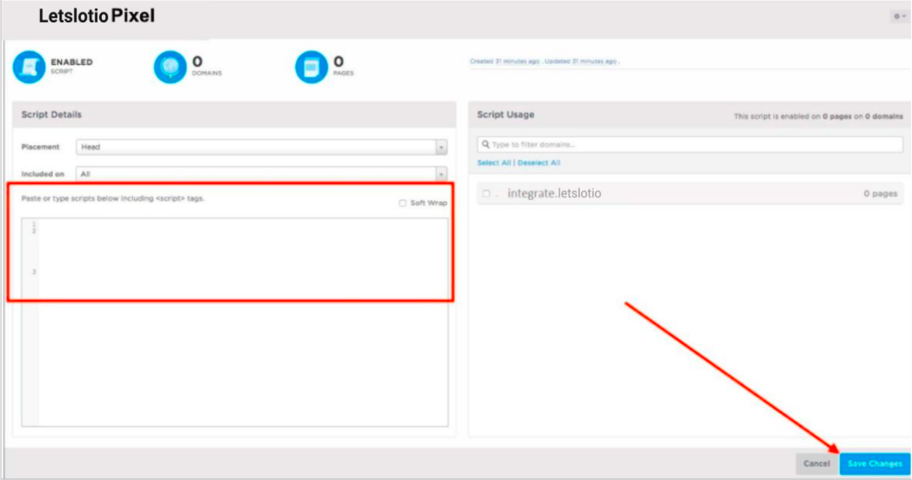Click the integrate.letslotio domain name

[x=554, y=194]
